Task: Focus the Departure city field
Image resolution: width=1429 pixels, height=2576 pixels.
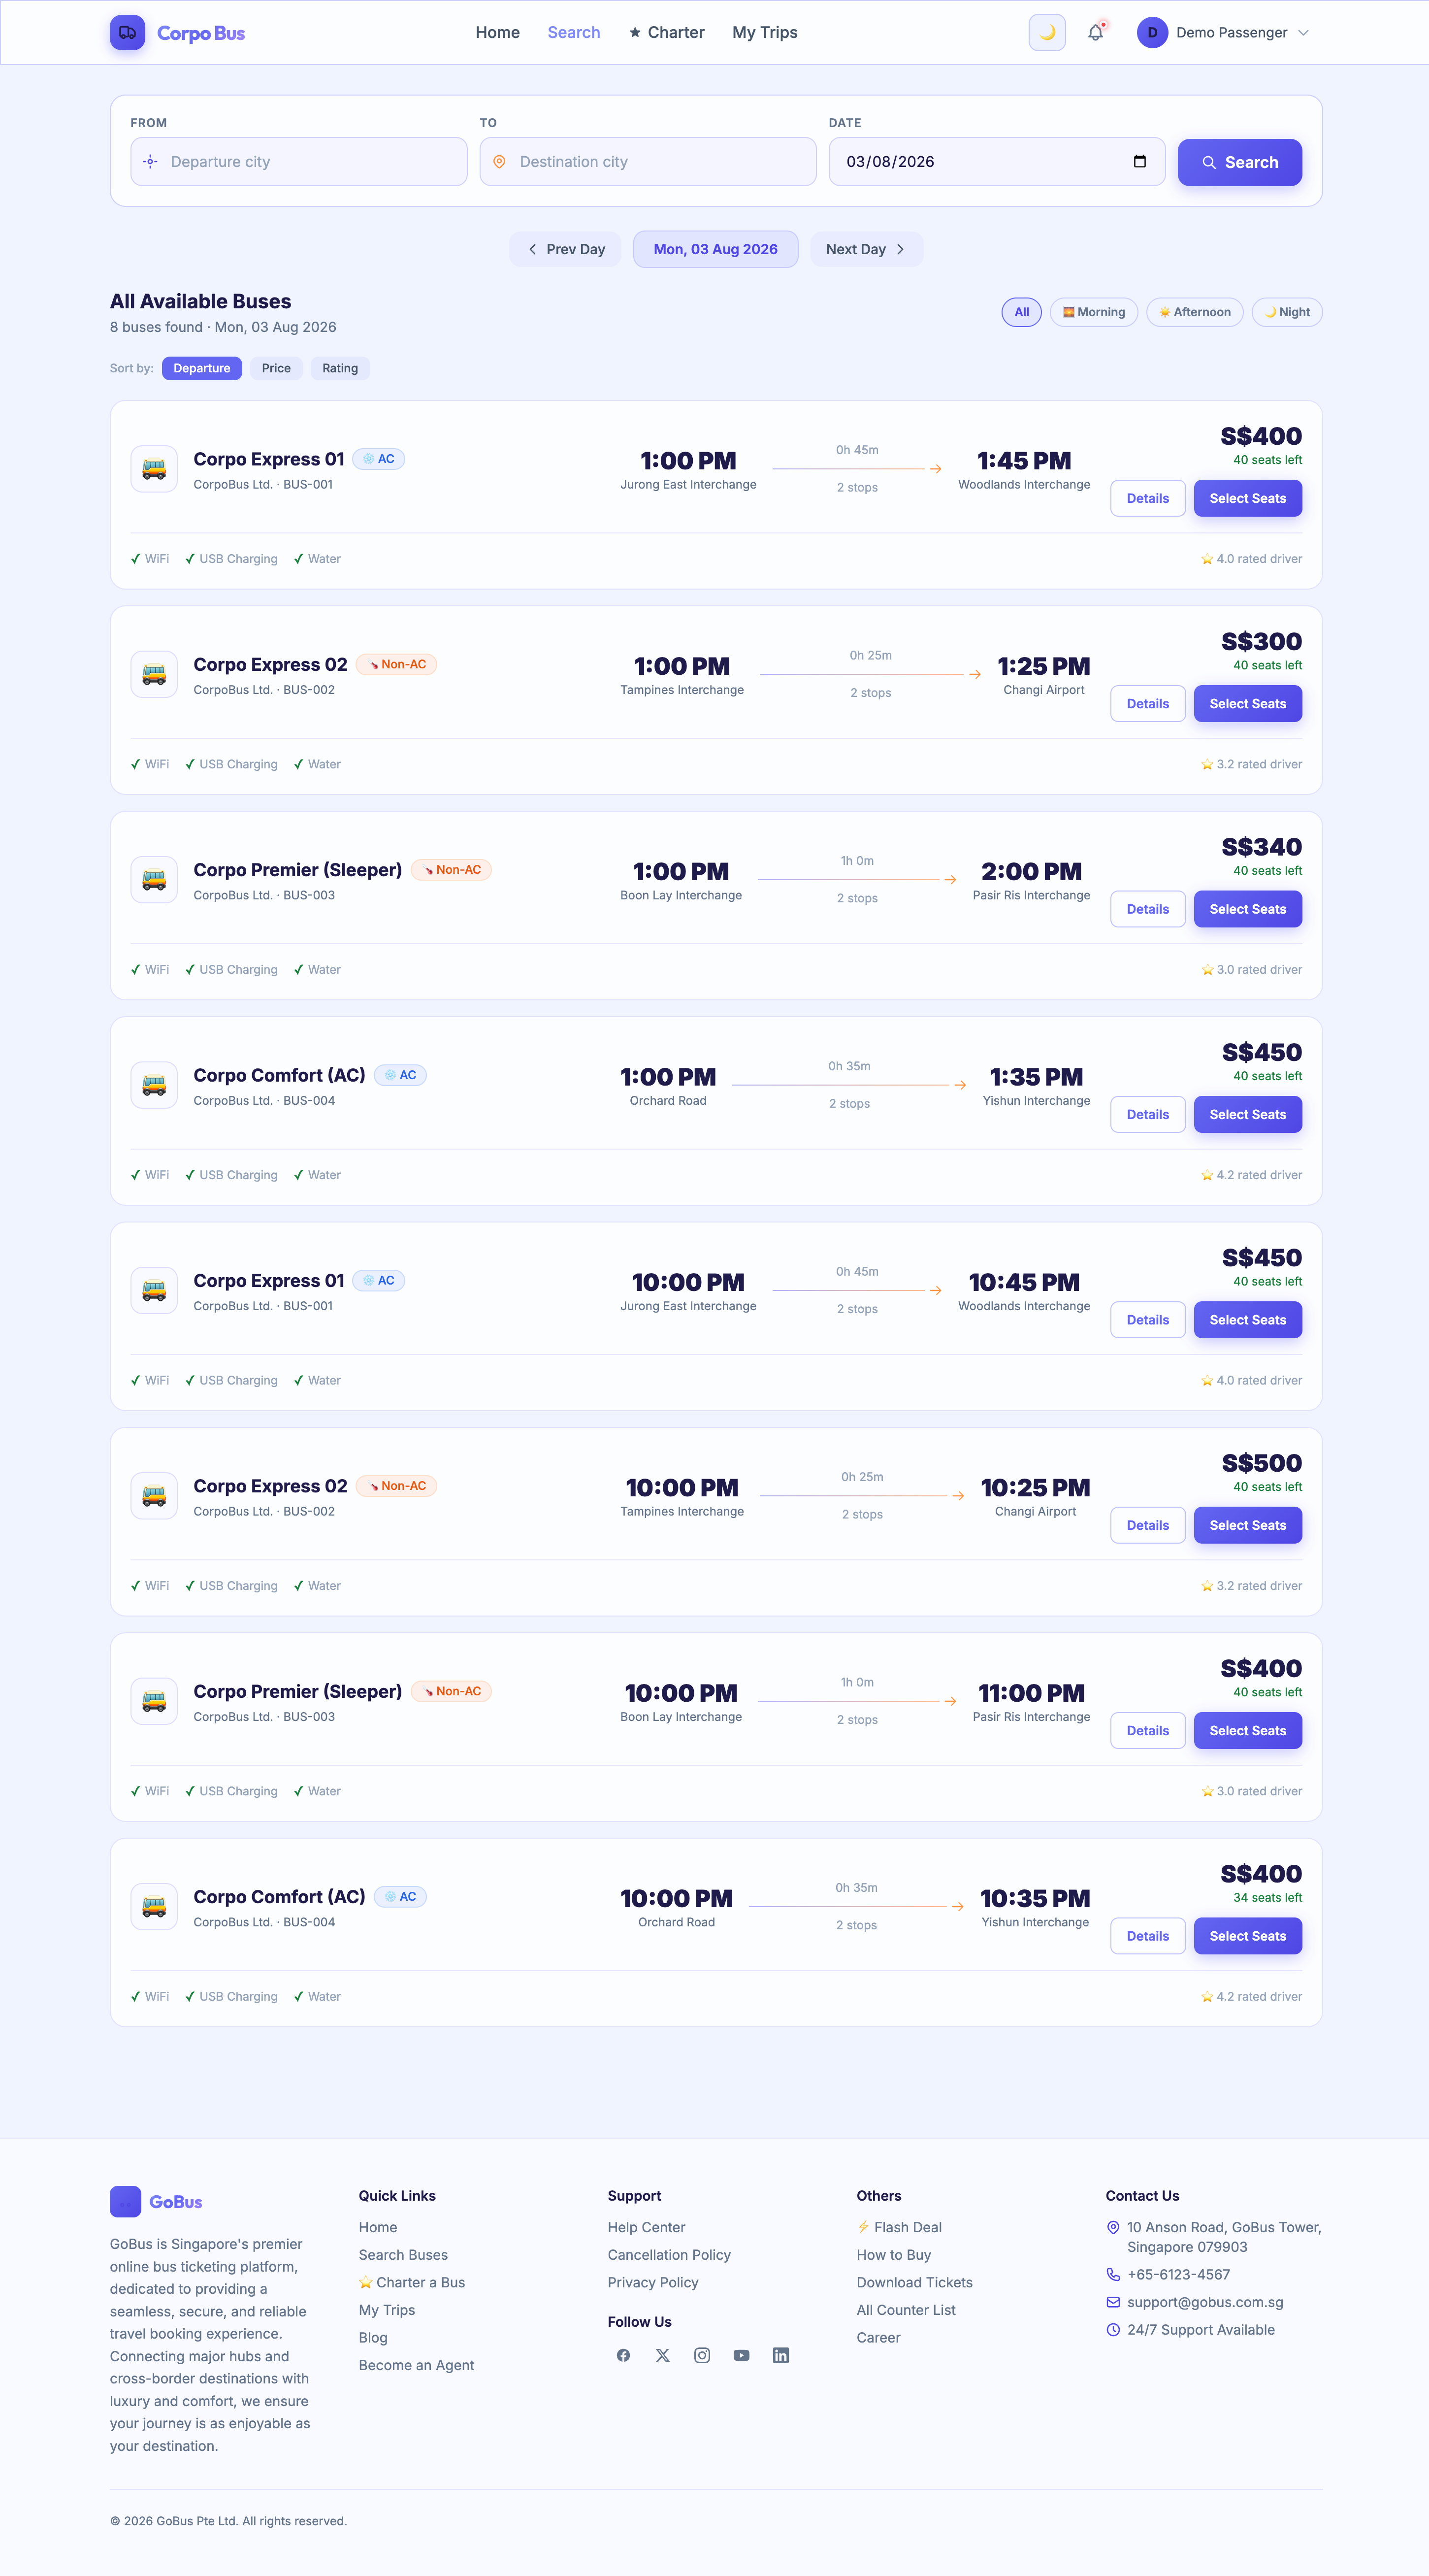Action: 298,161
